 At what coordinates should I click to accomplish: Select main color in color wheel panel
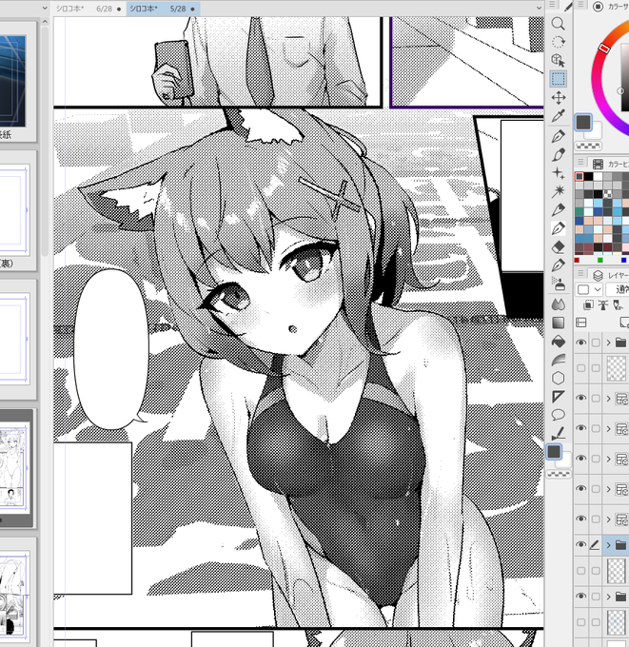(x=583, y=122)
